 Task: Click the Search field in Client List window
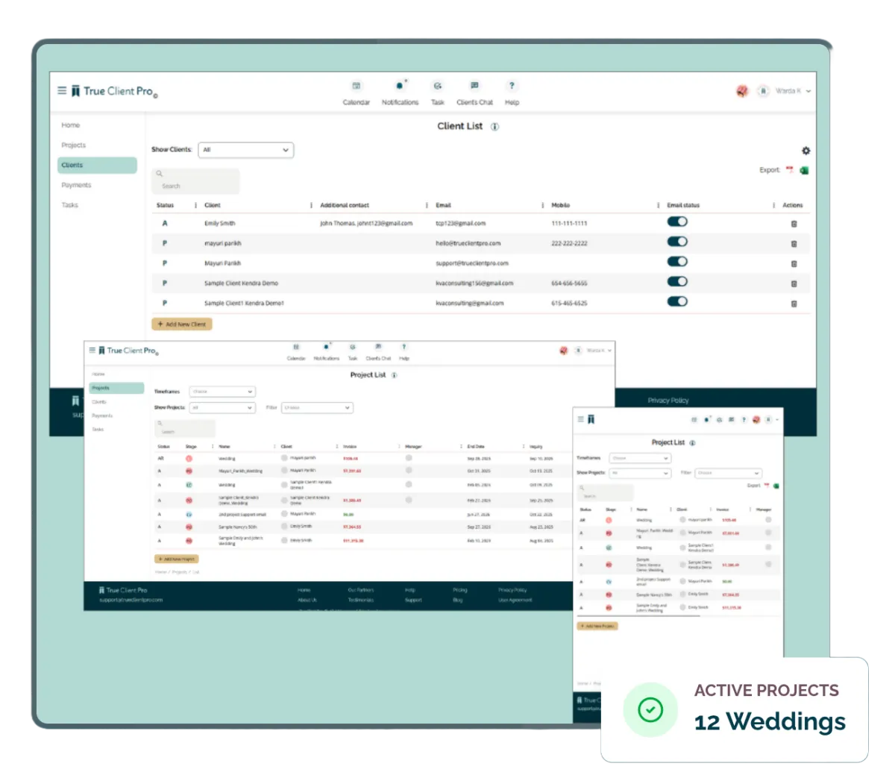(196, 181)
